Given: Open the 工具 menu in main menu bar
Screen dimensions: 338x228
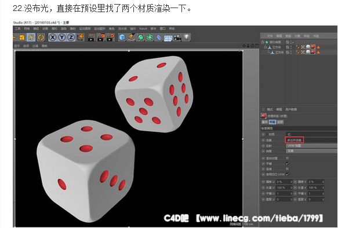Looking at the screenshot, I should point(17,28).
